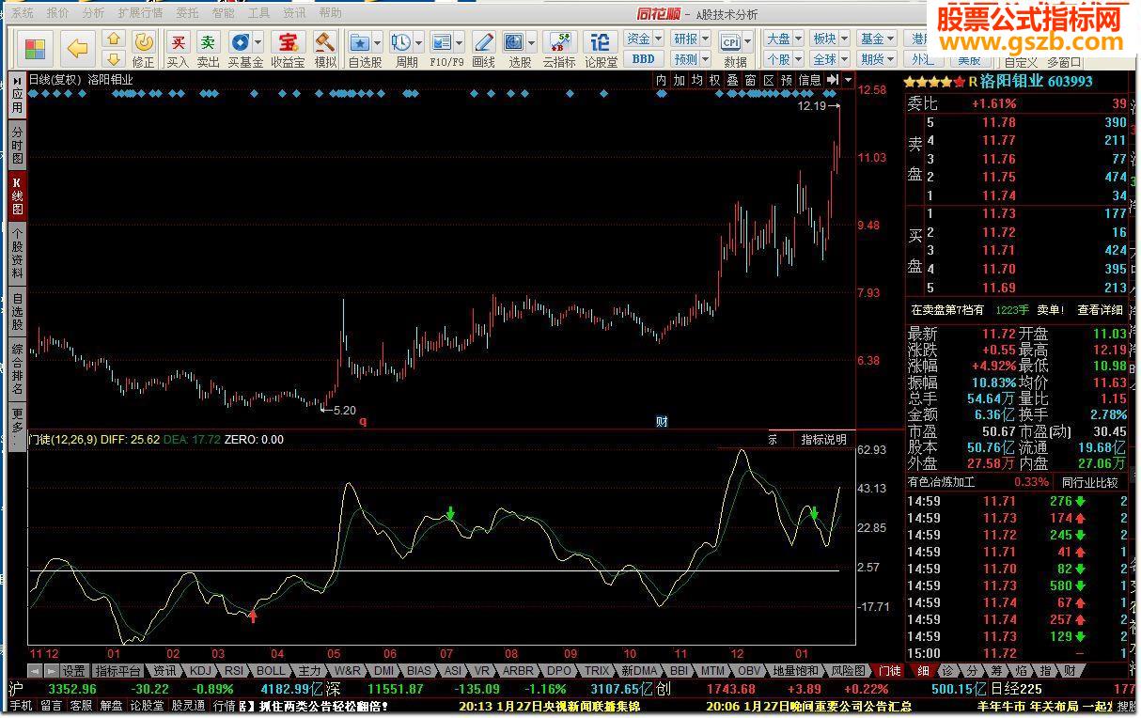
Task: Toggle the 内 chart option
Action: pos(662,81)
